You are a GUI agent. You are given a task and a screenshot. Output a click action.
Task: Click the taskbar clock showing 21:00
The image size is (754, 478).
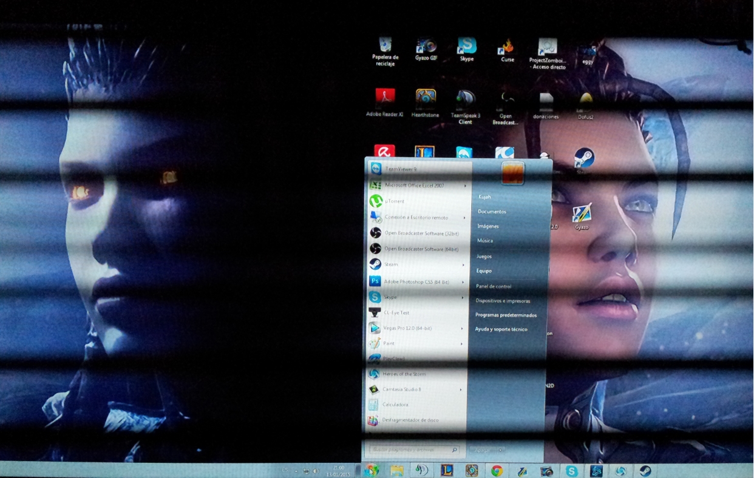point(338,471)
